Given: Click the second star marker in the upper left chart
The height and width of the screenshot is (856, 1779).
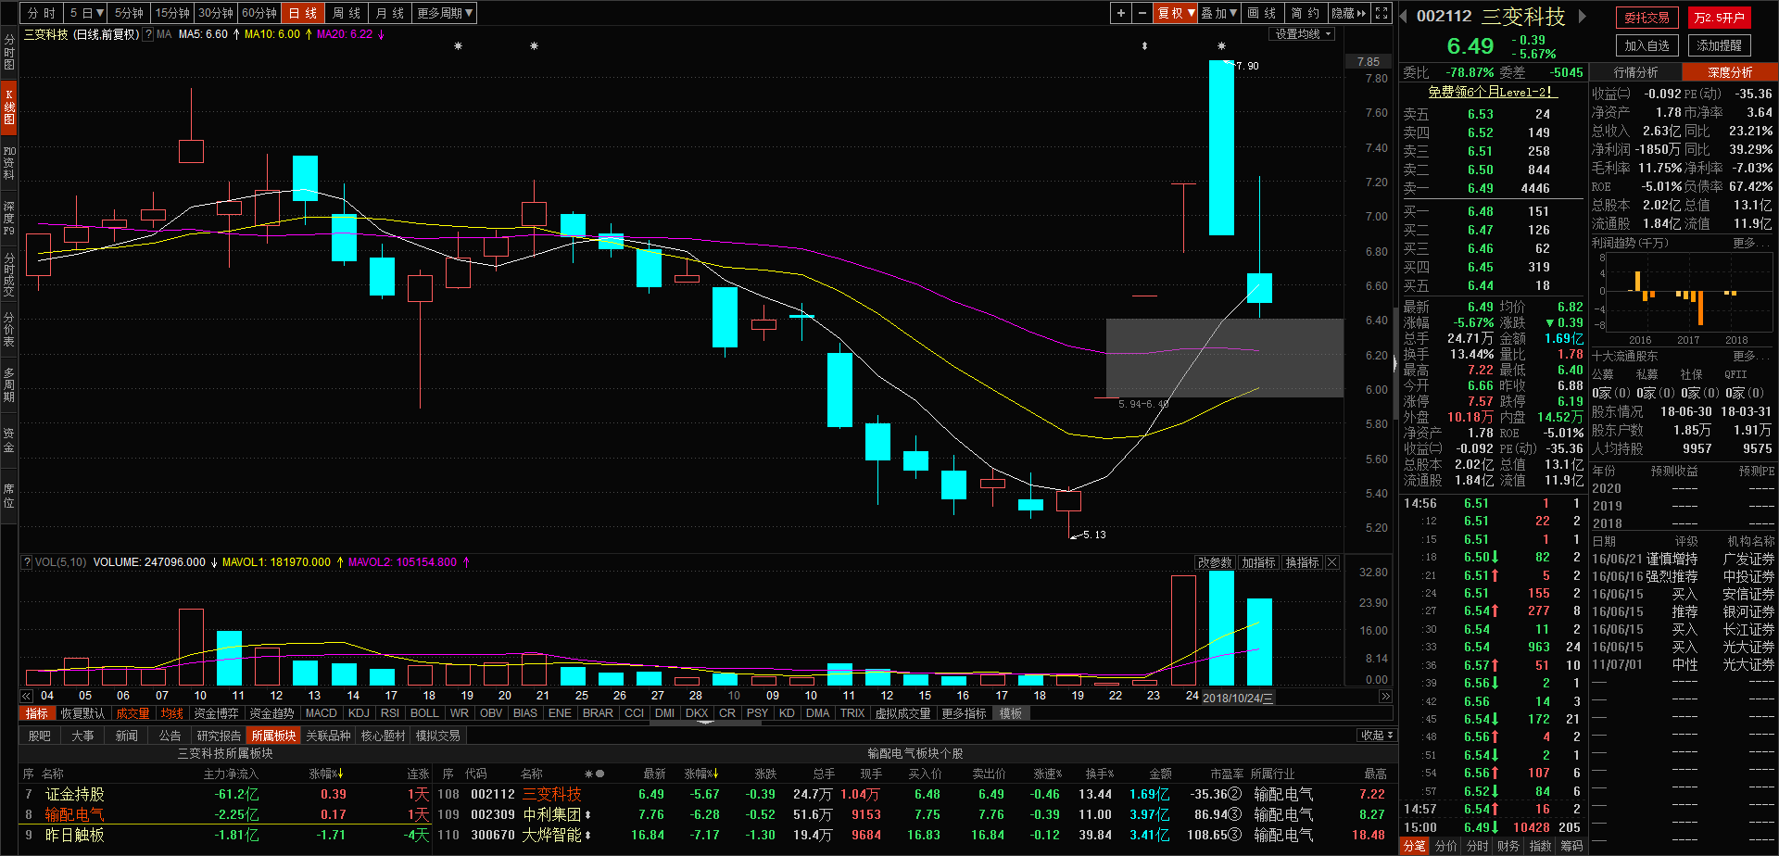Looking at the screenshot, I should 534,46.
